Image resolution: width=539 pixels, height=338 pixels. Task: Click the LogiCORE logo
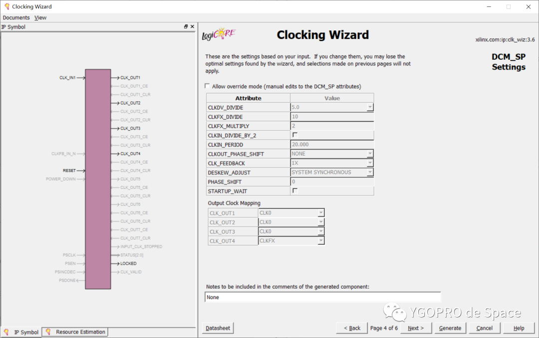(219, 34)
